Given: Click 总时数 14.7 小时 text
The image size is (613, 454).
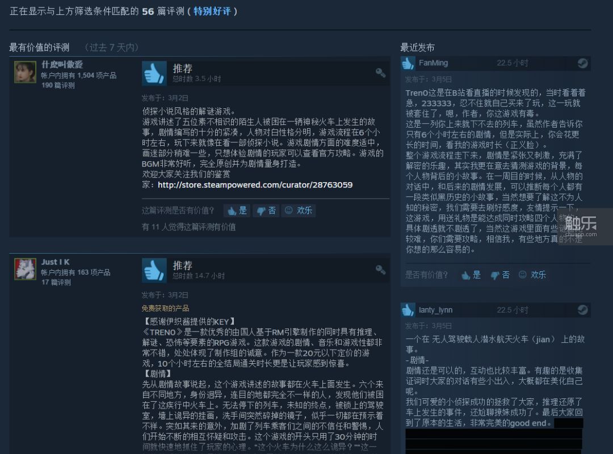Looking at the screenshot, I should pos(199,276).
